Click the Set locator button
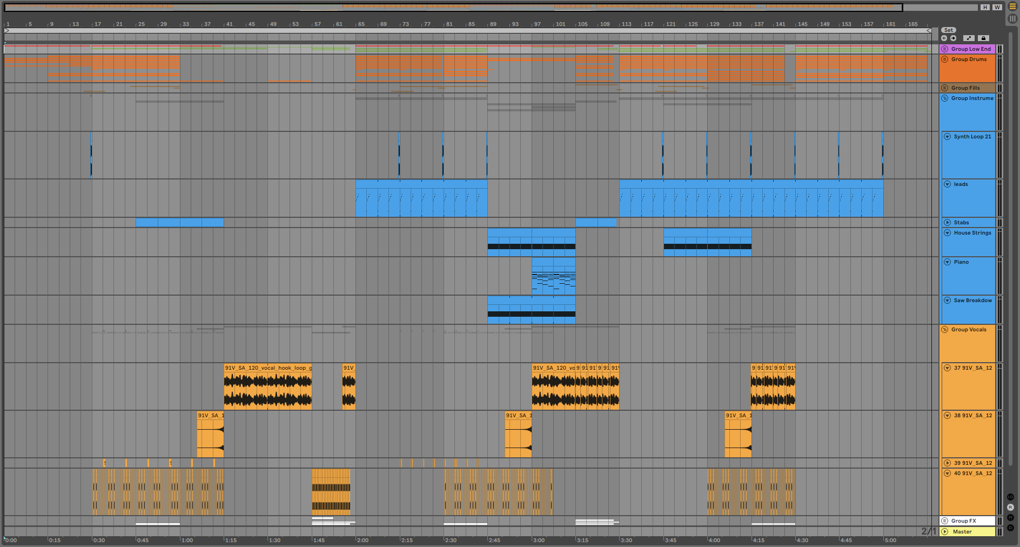 [x=949, y=30]
